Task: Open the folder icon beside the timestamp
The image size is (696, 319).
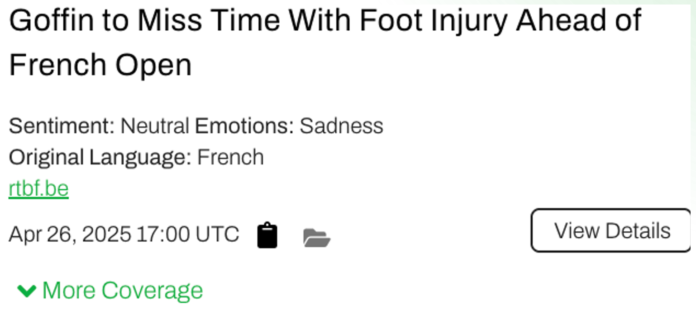Action: pos(316,237)
